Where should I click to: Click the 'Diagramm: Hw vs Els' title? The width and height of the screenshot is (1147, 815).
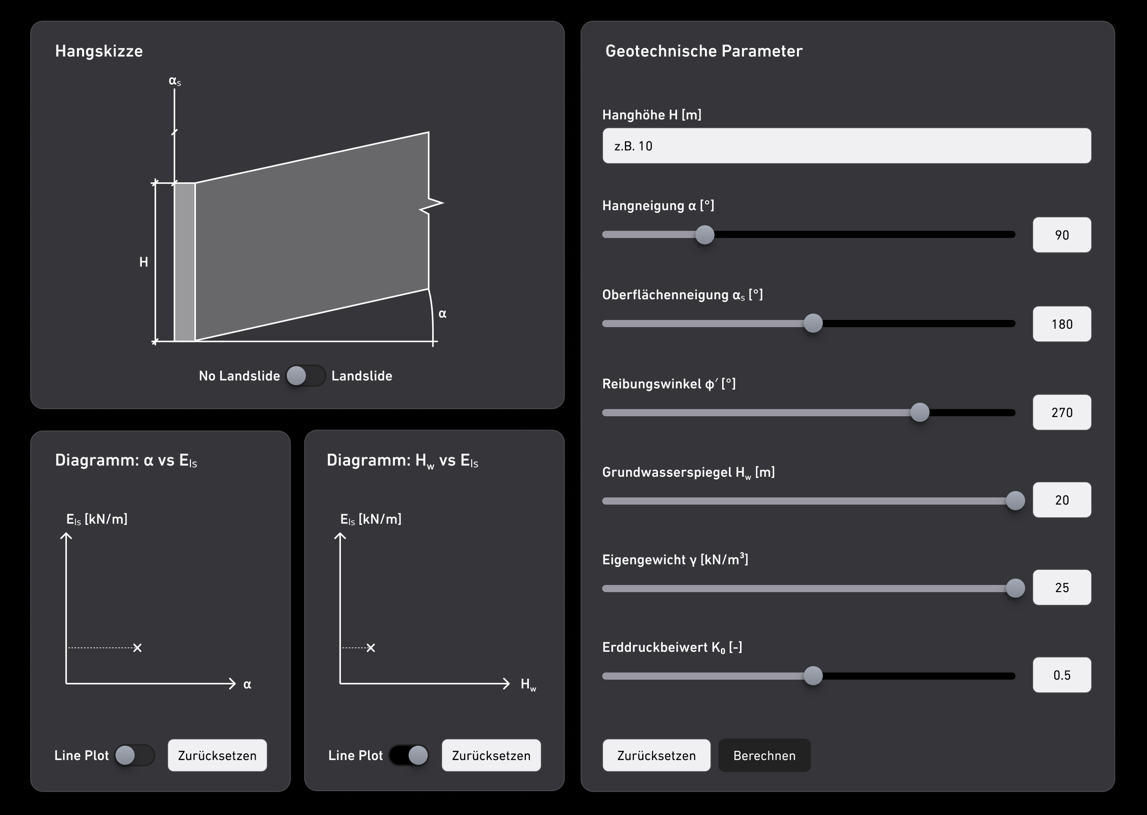402,460
